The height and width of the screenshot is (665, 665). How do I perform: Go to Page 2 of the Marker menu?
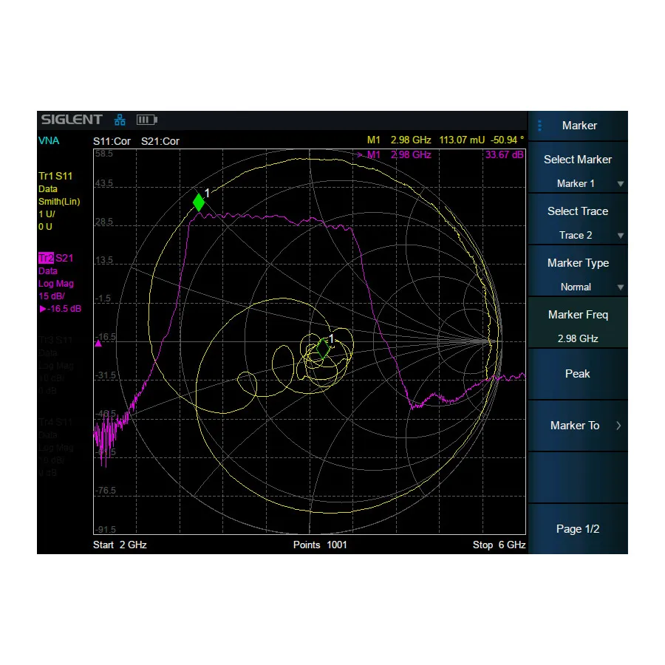[577, 528]
